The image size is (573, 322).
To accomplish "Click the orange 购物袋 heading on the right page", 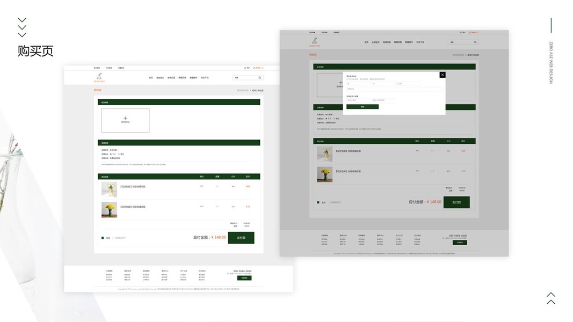I will 313,54.
